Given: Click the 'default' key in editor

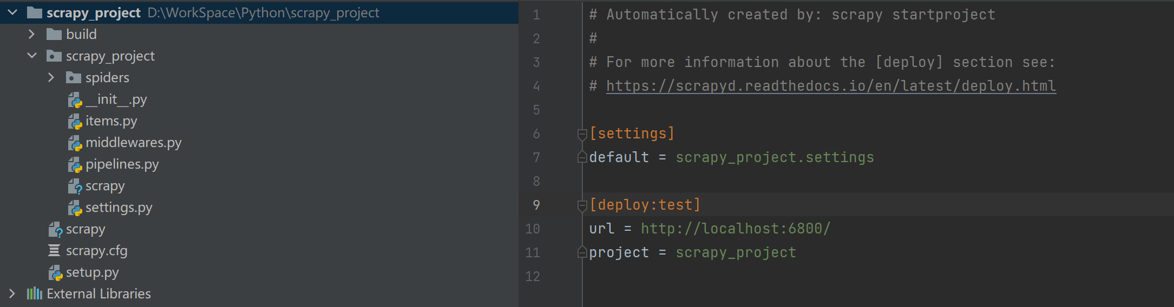Looking at the screenshot, I should [619, 157].
